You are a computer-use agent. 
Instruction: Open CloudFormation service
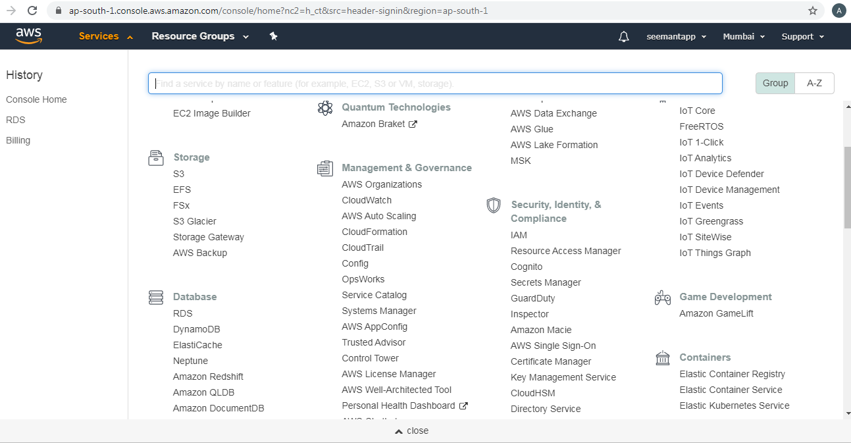pos(374,232)
